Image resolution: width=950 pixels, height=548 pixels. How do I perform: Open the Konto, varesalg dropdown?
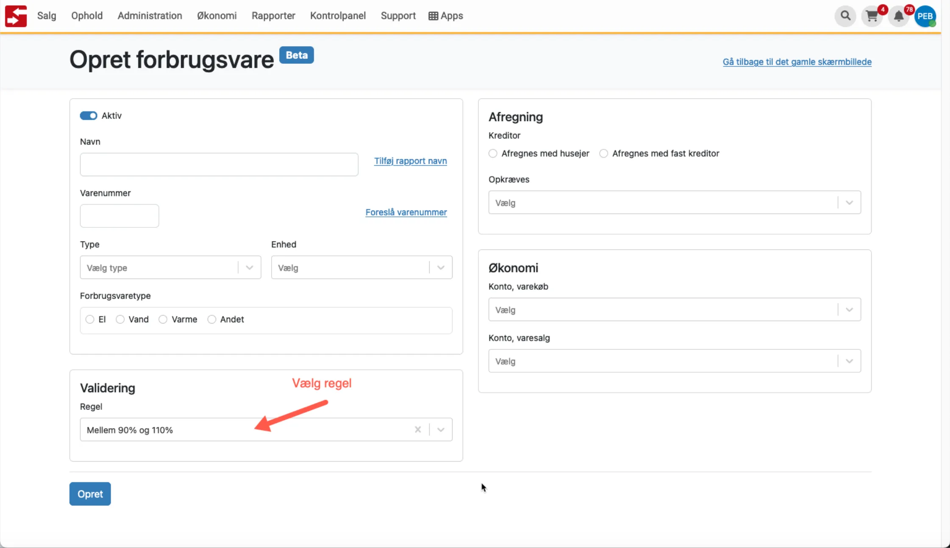[674, 361]
